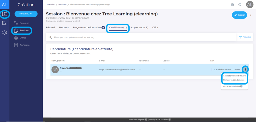Switch to the Programme de formation tab
Viewport: 256px width, 122px height.
coord(87,27)
